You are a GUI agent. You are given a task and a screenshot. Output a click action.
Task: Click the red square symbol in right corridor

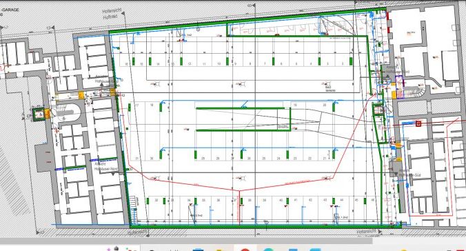pos(418,123)
